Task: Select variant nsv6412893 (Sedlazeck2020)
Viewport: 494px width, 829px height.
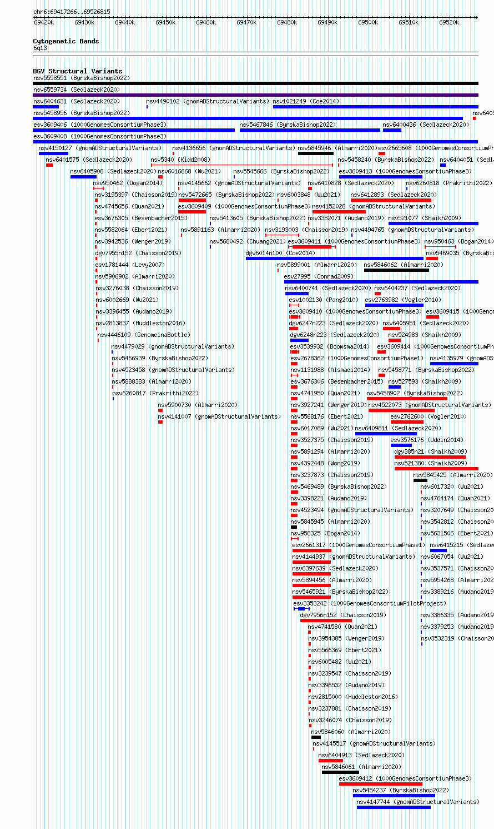Action: click(x=394, y=195)
